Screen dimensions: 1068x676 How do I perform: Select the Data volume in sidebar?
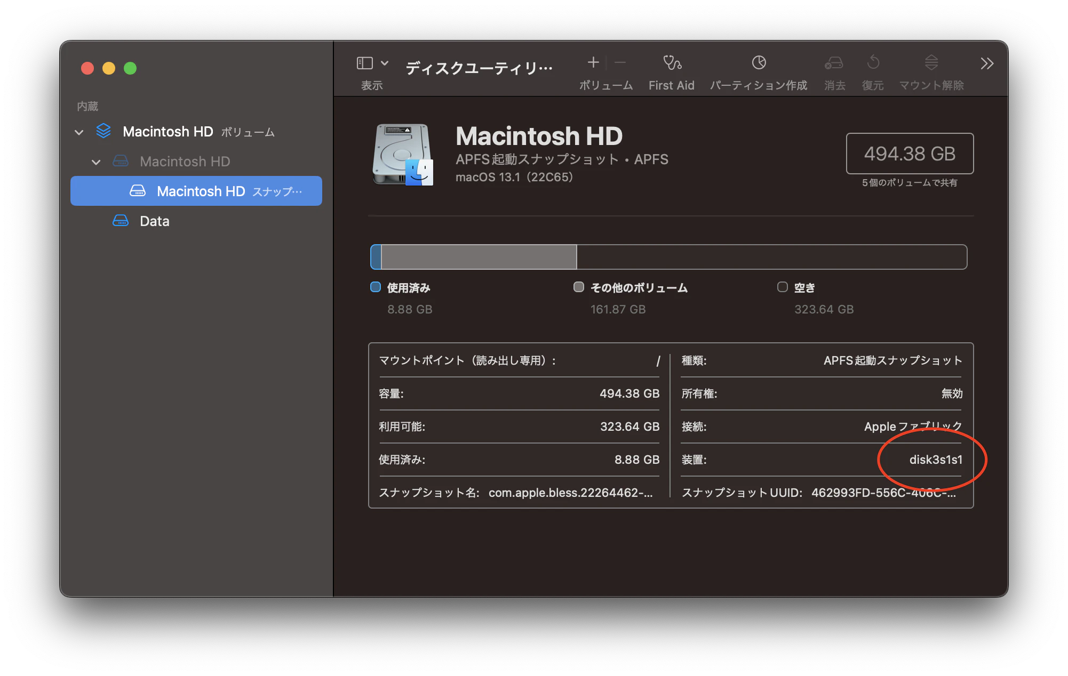coord(196,221)
